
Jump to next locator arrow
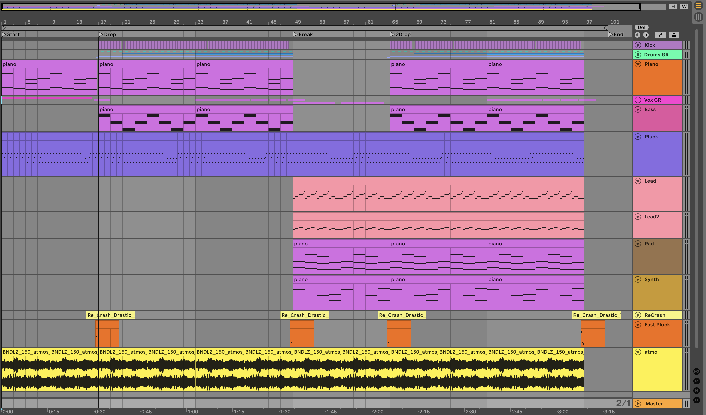pyautogui.click(x=646, y=35)
